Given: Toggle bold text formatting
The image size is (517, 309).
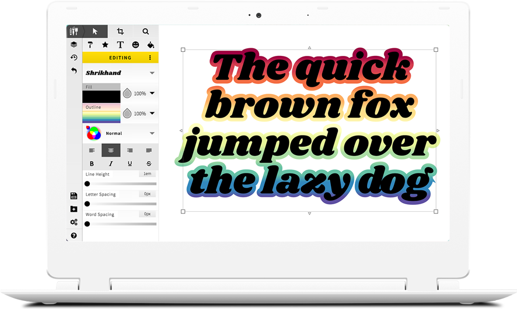Looking at the screenshot, I should tap(92, 164).
